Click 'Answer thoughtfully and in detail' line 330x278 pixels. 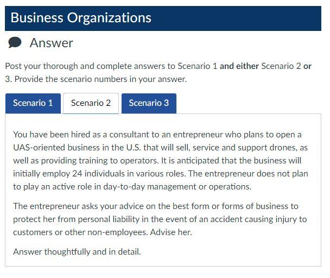pyautogui.click(x=77, y=252)
